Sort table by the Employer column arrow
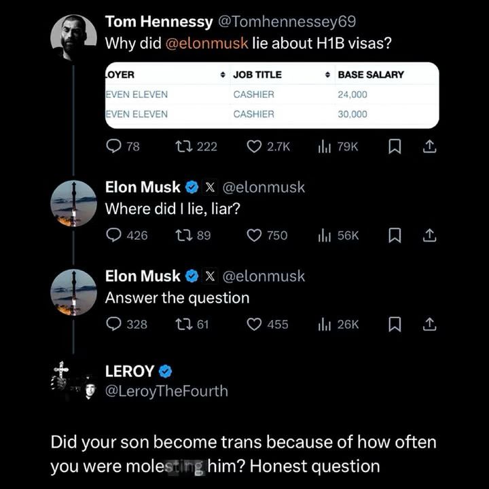The height and width of the screenshot is (489, 489). [x=223, y=74]
